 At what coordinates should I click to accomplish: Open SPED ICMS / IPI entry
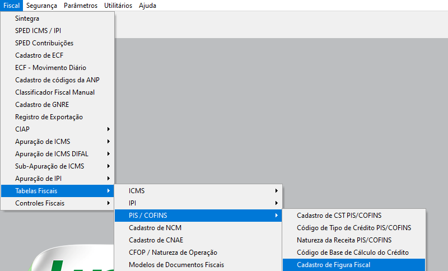(x=38, y=31)
